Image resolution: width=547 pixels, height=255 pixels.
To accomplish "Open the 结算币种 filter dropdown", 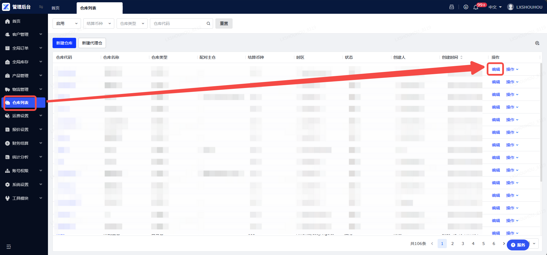I will [99, 23].
